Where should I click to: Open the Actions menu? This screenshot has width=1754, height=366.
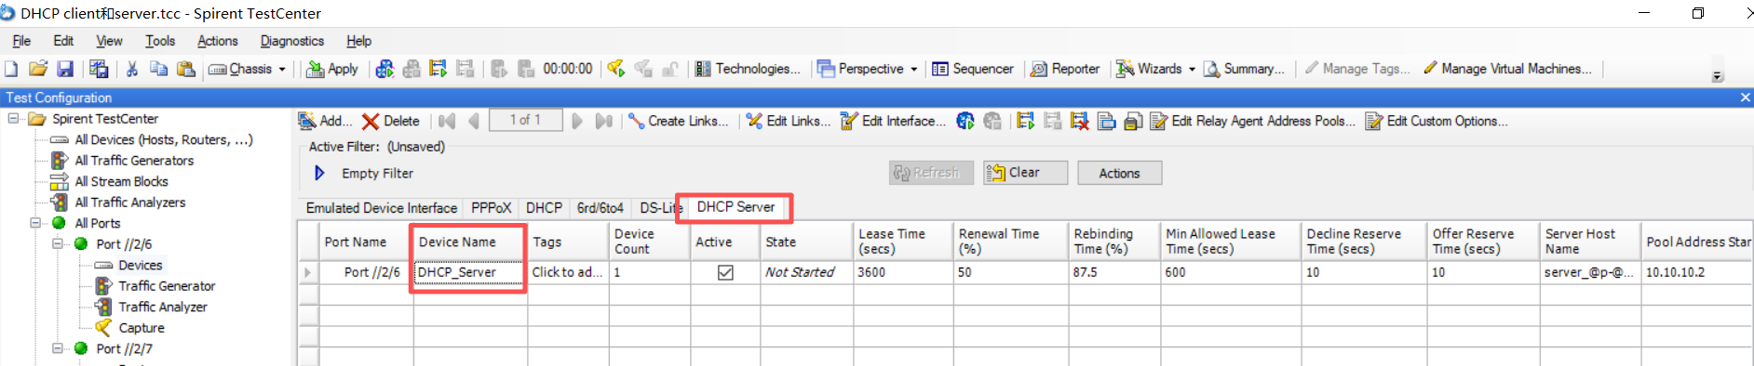click(x=217, y=41)
